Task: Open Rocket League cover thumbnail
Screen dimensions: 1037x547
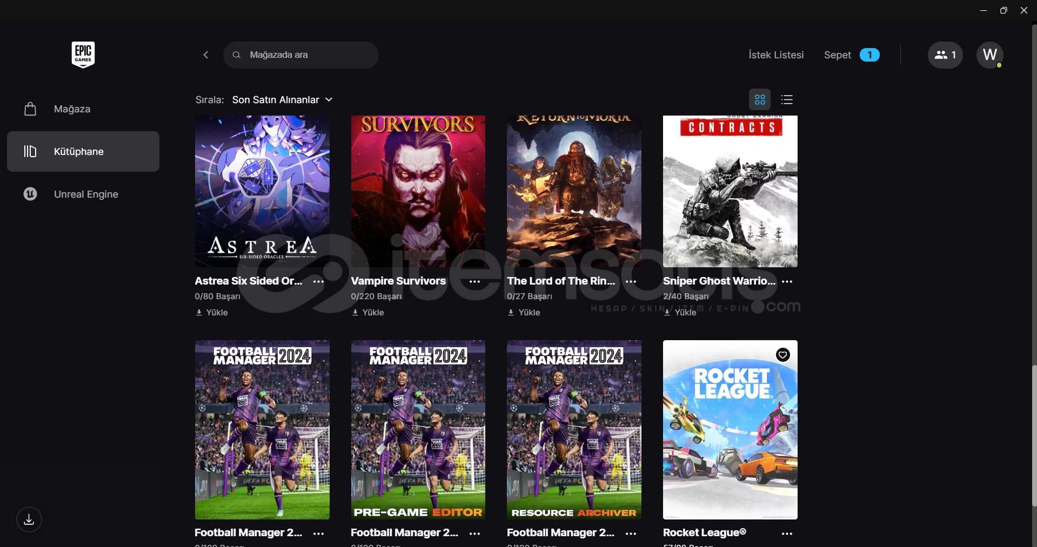Action: click(x=730, y=430)
